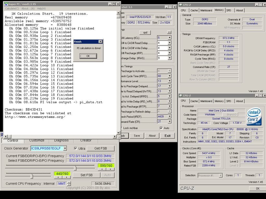
Task: Switch to the Cache tab in the CPU-Z CPU window
Action: [194, 101]
